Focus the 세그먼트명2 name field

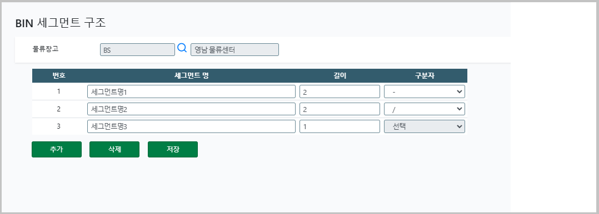coord(191,109)
